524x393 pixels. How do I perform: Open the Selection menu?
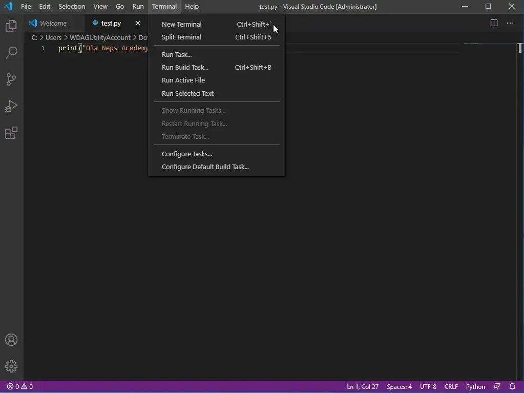click(72, 6)
